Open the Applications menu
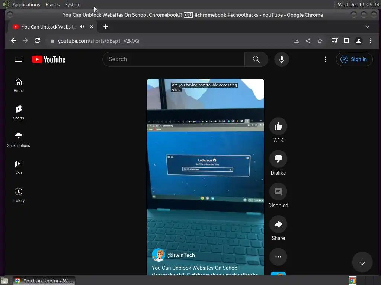The width and height of the screenshot is (381, 285). tap(26, 4)
